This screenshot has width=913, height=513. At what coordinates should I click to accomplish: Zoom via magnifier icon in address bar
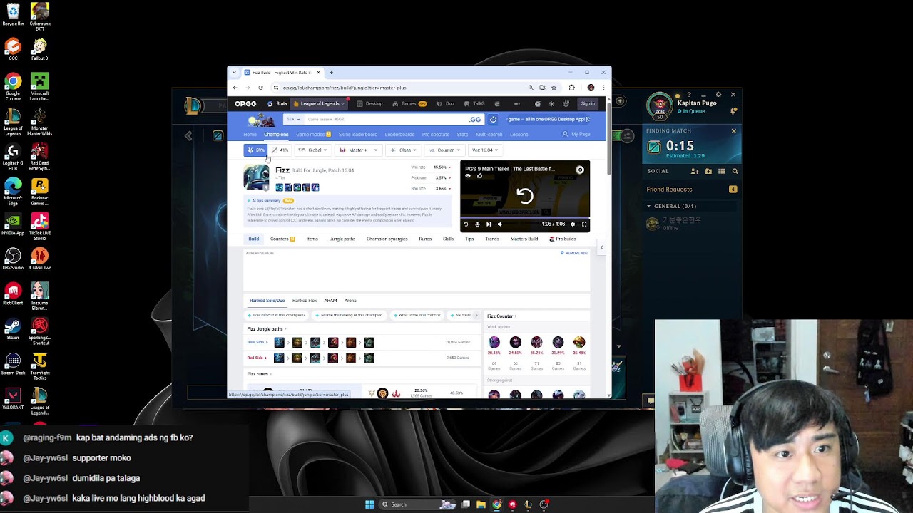pyautogui.click(x=531, y=88)
